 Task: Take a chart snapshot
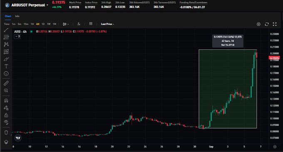point(258,24)
